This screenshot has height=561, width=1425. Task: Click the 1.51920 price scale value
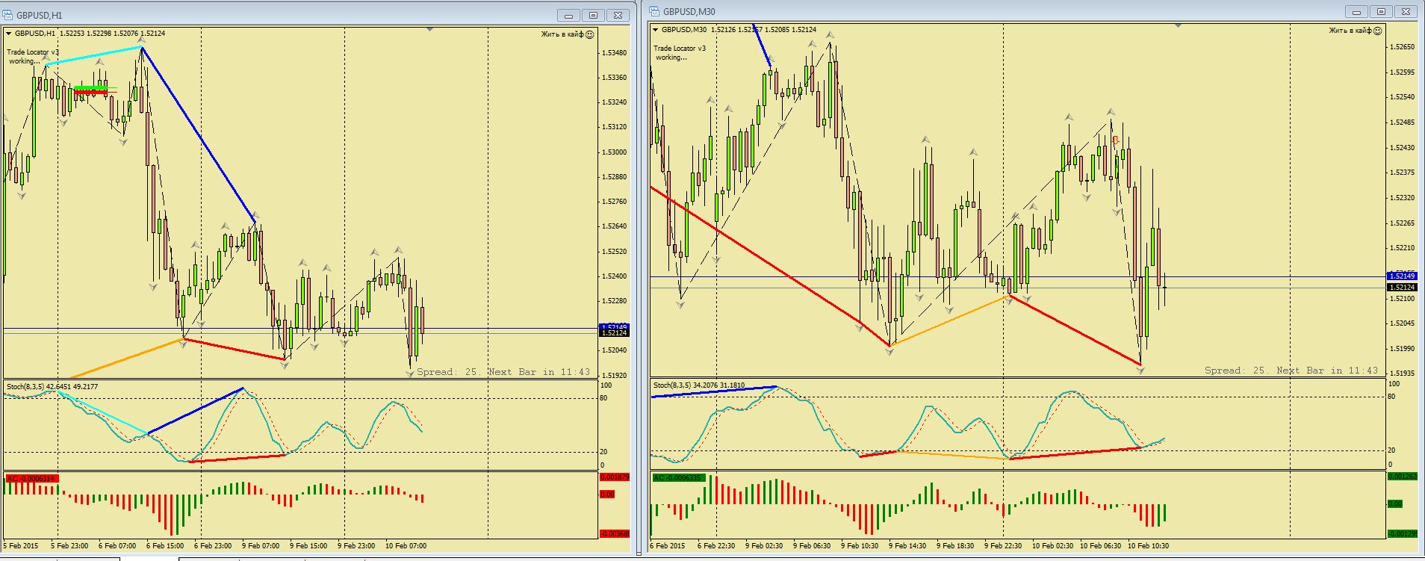click(614, 376)
